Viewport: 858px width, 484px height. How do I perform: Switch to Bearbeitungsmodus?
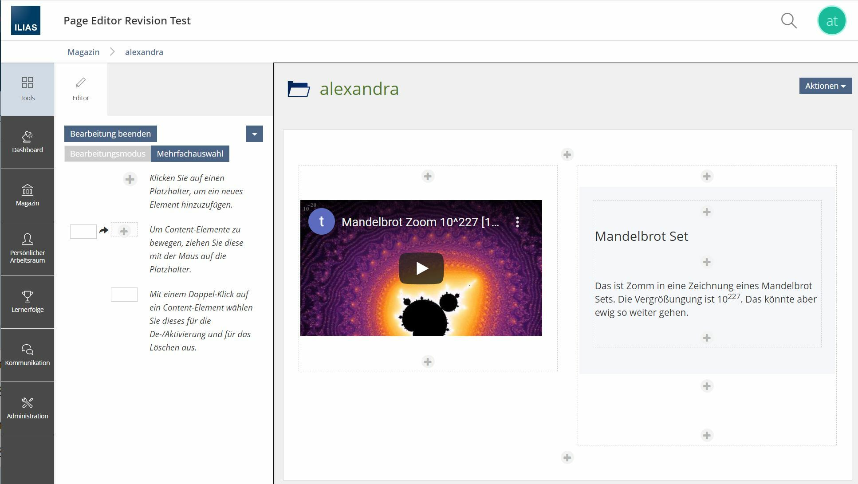pos(107,153)
